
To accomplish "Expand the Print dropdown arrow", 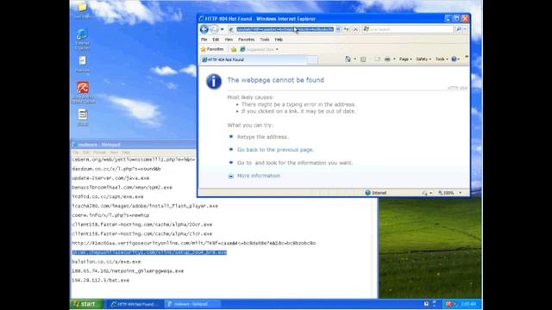I will [x=394, y=59].
